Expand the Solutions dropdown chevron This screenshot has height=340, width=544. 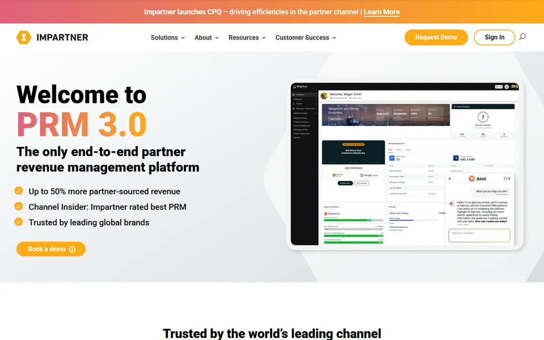click(183, 38)
